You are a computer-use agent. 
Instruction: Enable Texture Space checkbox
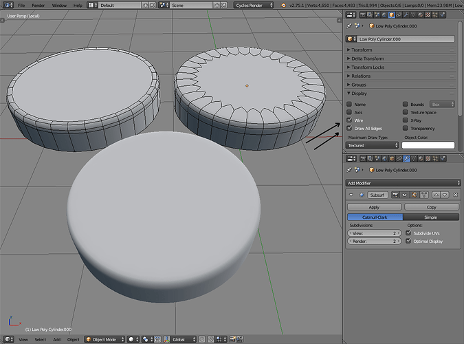(406, 112)
